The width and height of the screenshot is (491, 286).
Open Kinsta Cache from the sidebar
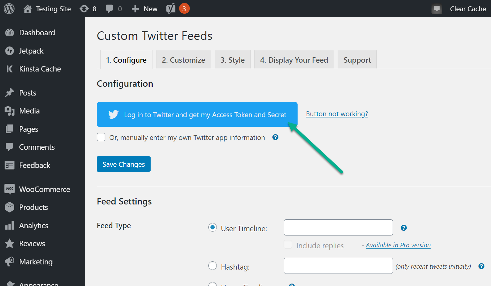(10, 69)
